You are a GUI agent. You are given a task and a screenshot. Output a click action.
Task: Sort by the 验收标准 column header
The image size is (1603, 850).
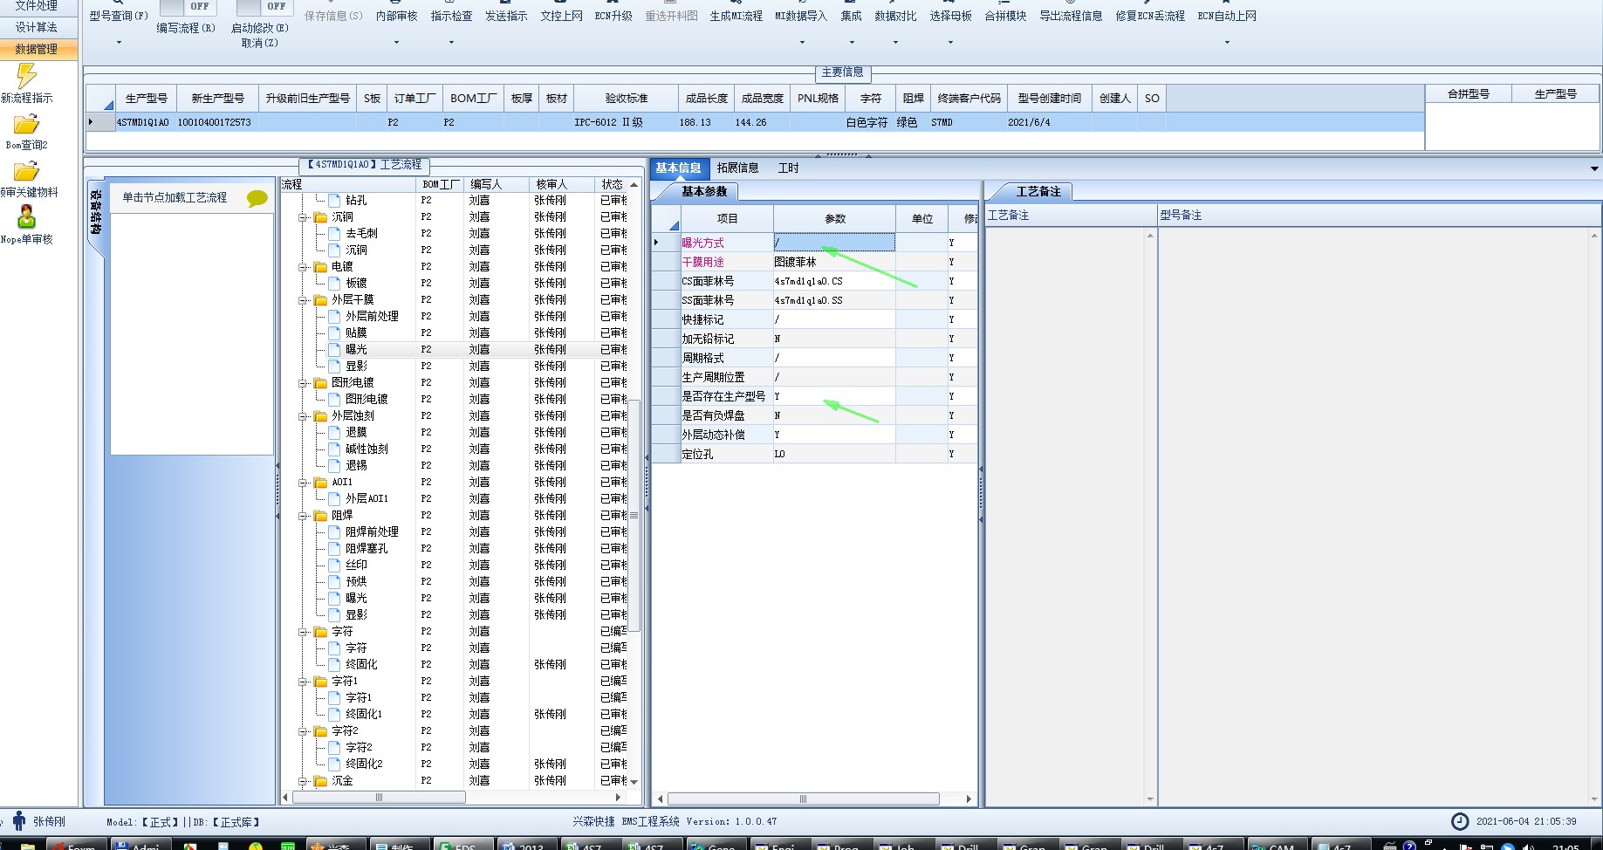pyautogui.click(x=627, y=99)
